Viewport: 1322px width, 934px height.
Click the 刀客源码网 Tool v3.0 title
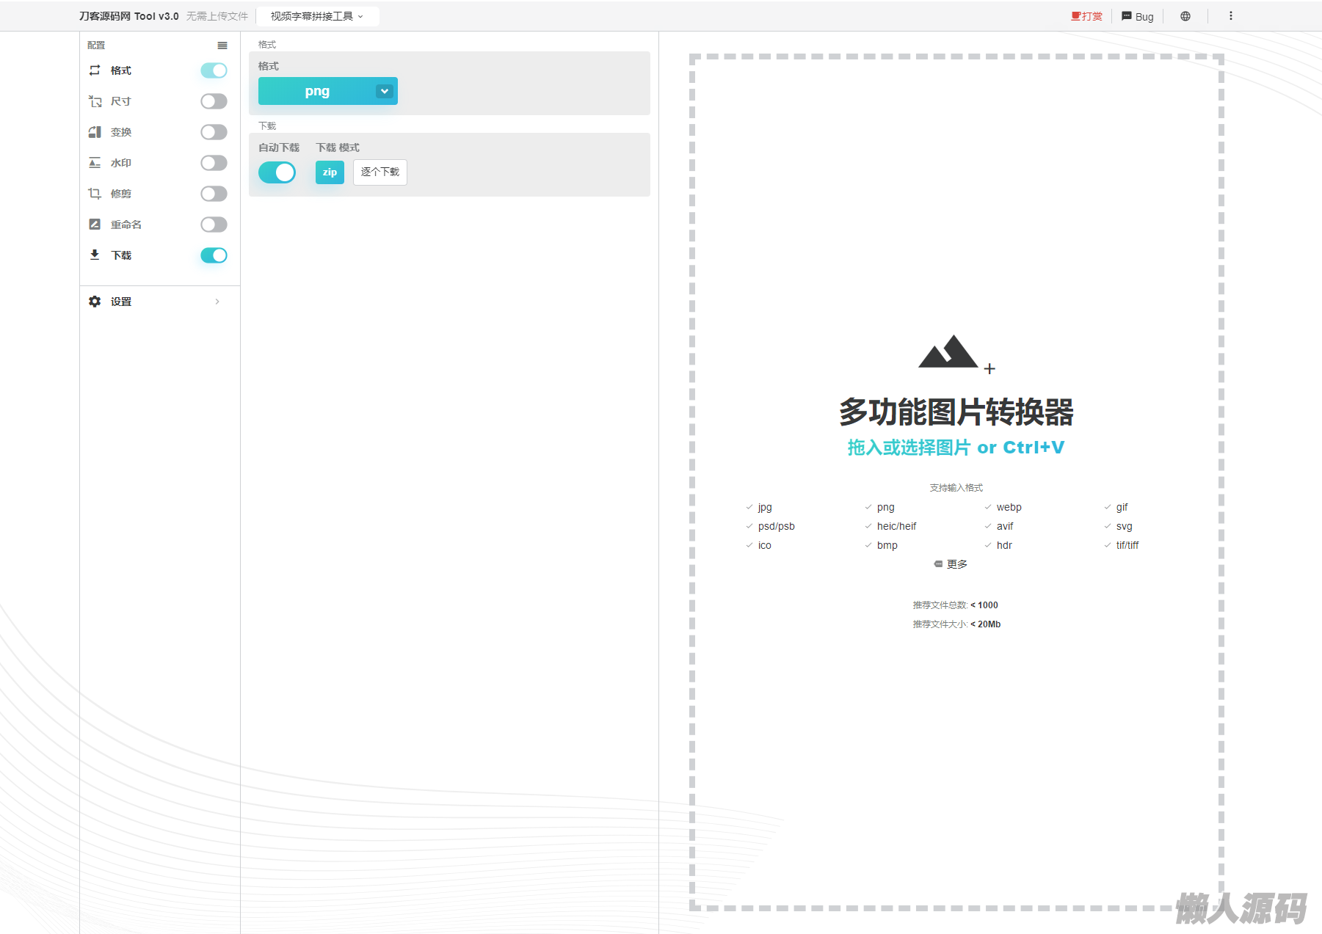(x=129, y=16)
